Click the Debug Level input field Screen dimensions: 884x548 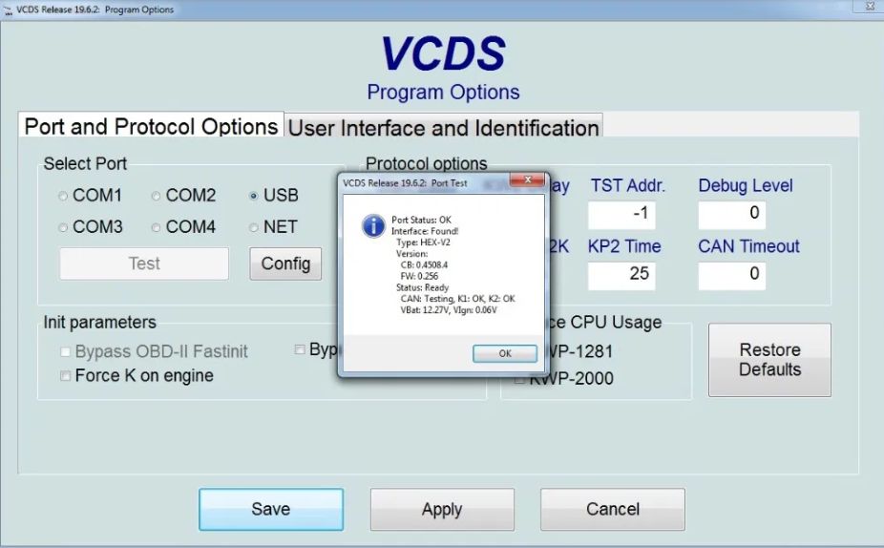(x=732, y=214)
